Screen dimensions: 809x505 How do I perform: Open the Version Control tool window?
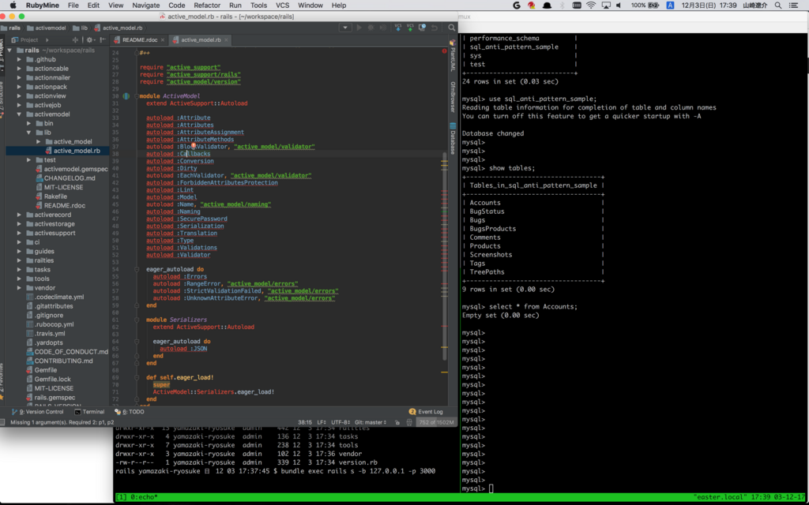coord(38,412)
